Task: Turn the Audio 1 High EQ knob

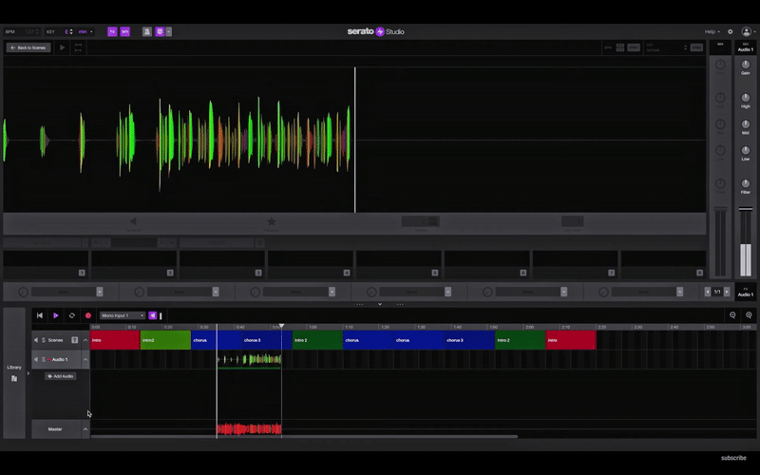Action: pyautogui.click(x=746, y=98)
